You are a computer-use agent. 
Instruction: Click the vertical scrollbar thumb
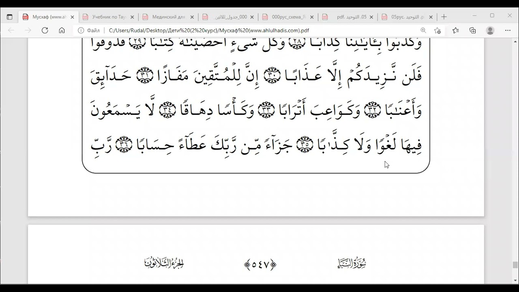coord(515,265)
